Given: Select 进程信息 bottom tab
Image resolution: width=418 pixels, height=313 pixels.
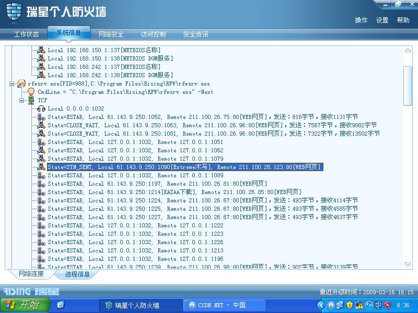Looking at the screenshot, I should point(77,274).
